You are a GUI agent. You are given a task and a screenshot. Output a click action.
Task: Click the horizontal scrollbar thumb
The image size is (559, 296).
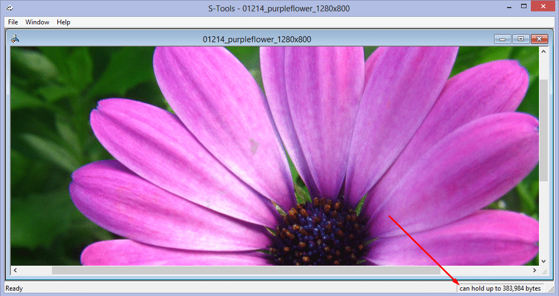246,271
